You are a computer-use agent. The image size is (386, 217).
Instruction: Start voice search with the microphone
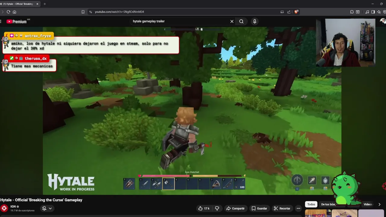[x=255, y=21]
